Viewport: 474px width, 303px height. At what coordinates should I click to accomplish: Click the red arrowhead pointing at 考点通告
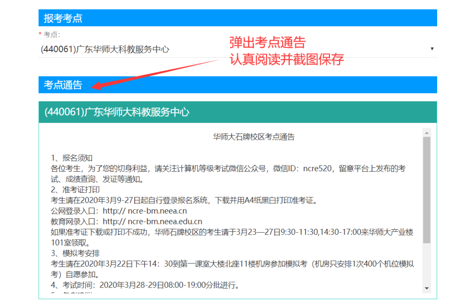[x=97, y=86]
